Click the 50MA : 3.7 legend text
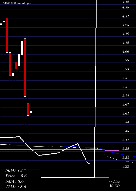 tap(16, 171)
